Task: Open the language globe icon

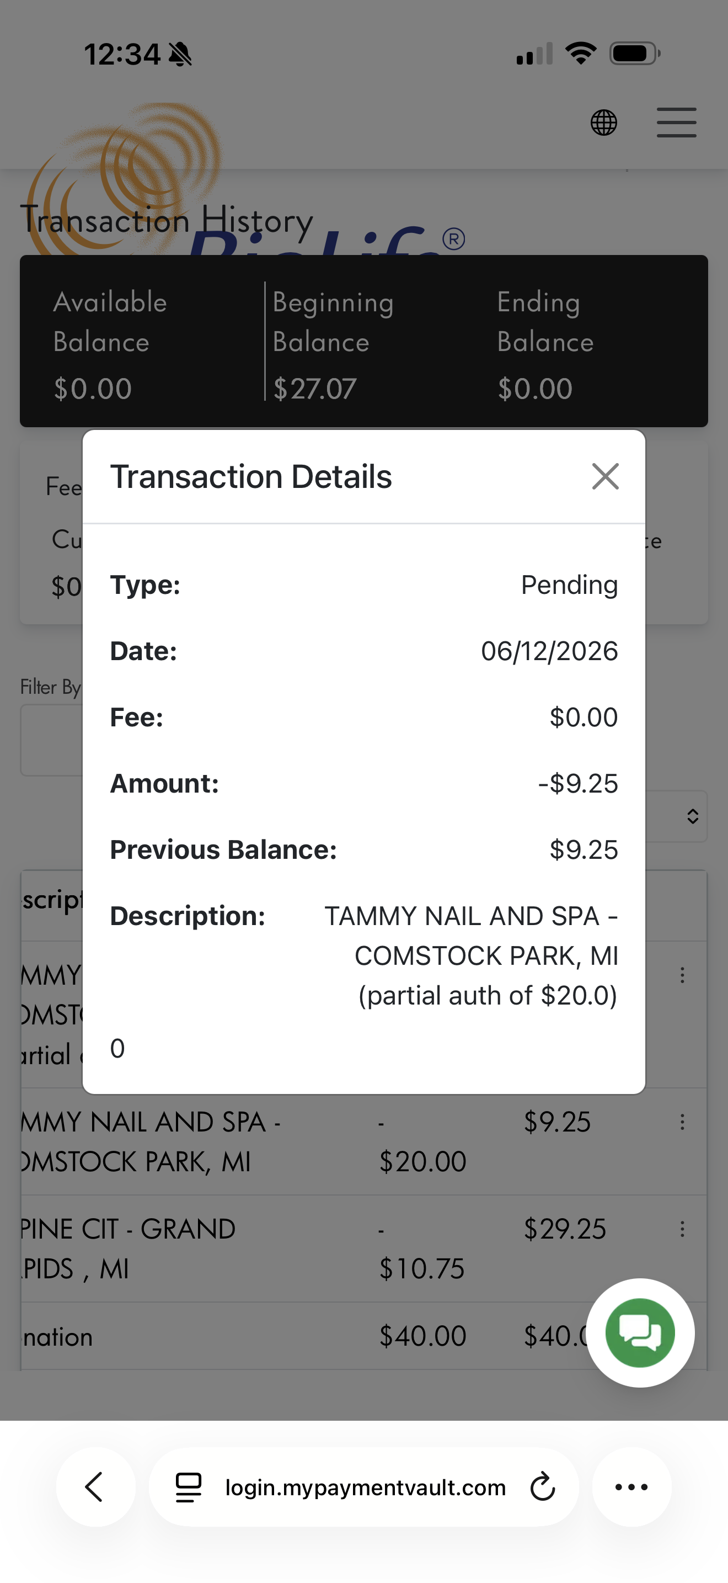Action: click(604, 123)
